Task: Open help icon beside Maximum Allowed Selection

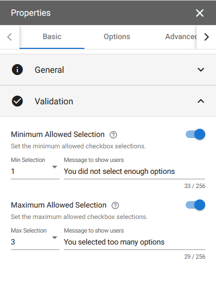Action: click(115, 205)
